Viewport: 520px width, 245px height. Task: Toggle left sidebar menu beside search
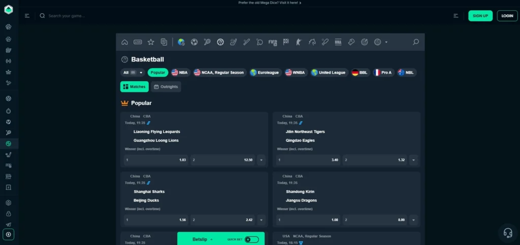[x=27, y=16]
